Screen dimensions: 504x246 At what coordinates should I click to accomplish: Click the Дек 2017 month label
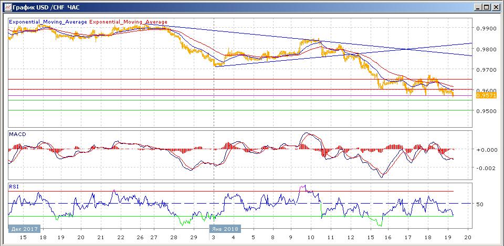point(25,229)
